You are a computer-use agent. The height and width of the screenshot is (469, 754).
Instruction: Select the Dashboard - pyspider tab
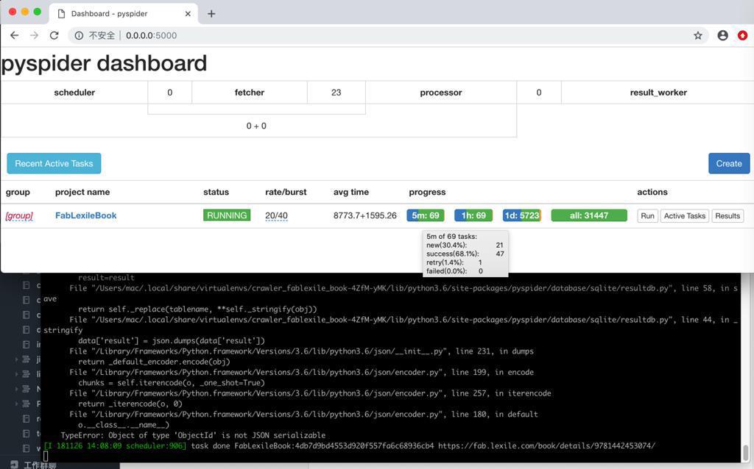coord(124,13)
